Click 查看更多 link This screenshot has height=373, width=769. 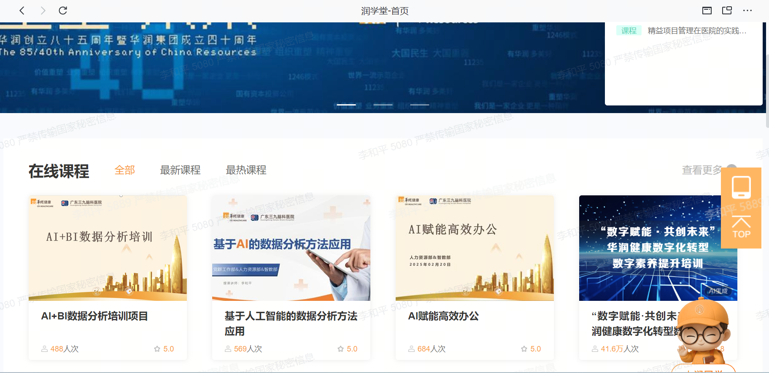702,170
